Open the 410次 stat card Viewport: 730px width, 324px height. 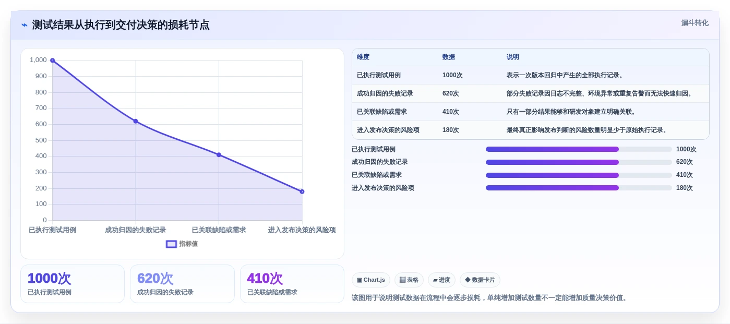tap(292, 284)
